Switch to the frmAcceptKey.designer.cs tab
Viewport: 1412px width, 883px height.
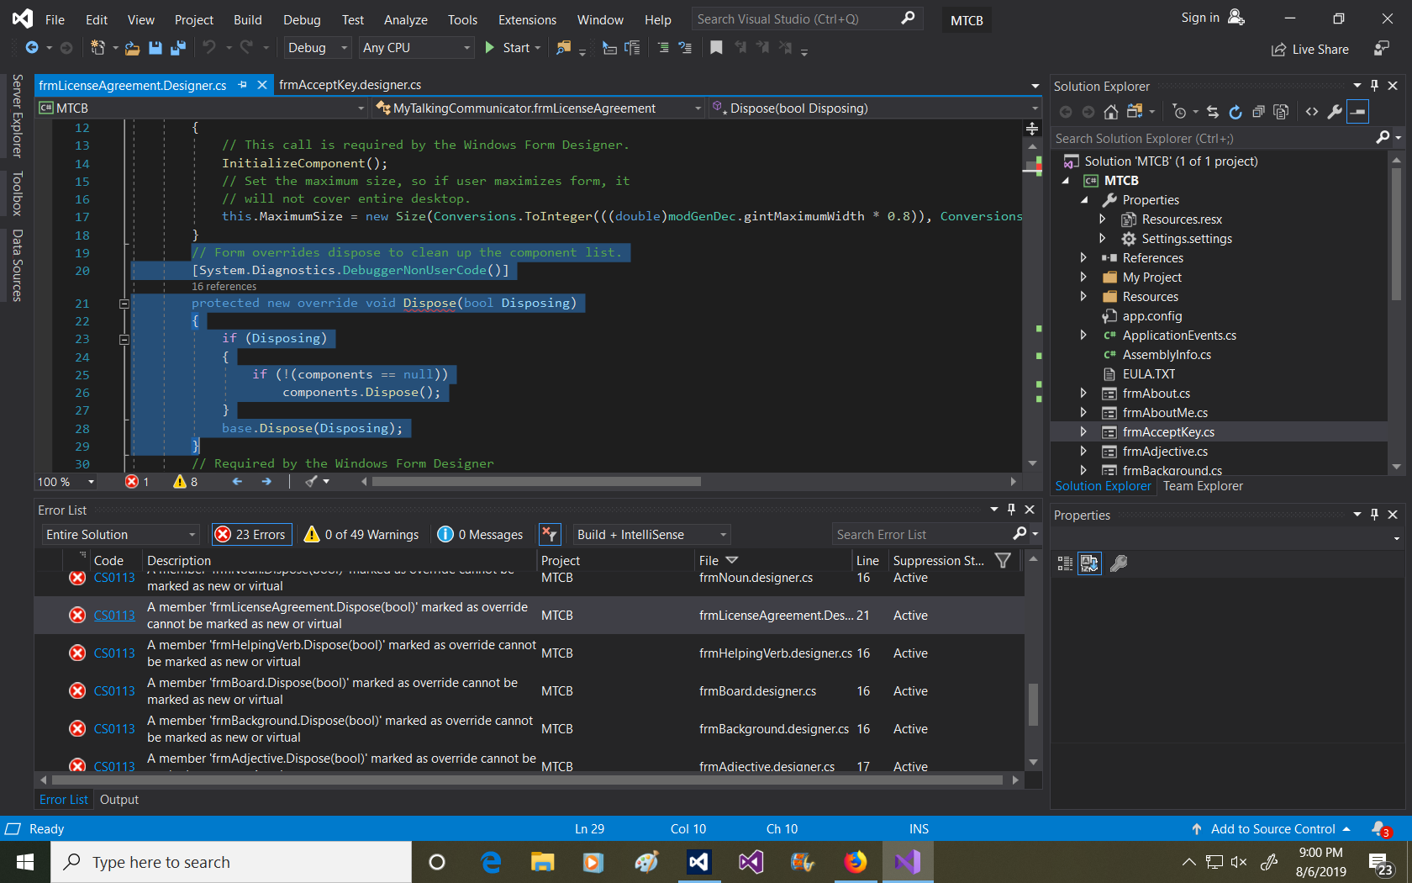pos(350,84)
